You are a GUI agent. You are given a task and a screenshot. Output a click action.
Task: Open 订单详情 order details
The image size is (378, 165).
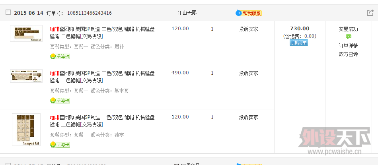[x=348, y=45]
